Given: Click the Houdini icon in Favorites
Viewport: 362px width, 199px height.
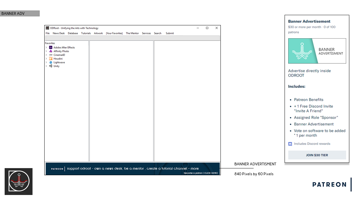Looking at the screenshot, I should (x=51, y=59).
